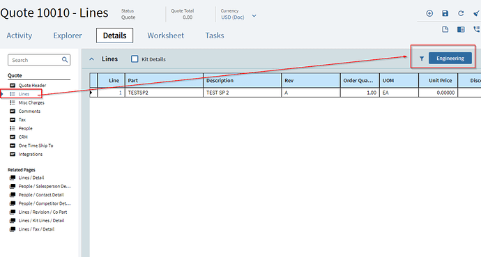This screenshot has height=257, width=481.
Task: Click the UOM cell showing EA
Action: click(399, 93)
